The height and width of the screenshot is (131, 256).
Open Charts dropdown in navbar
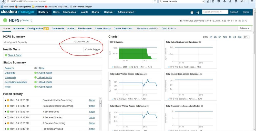click(96, 12)
